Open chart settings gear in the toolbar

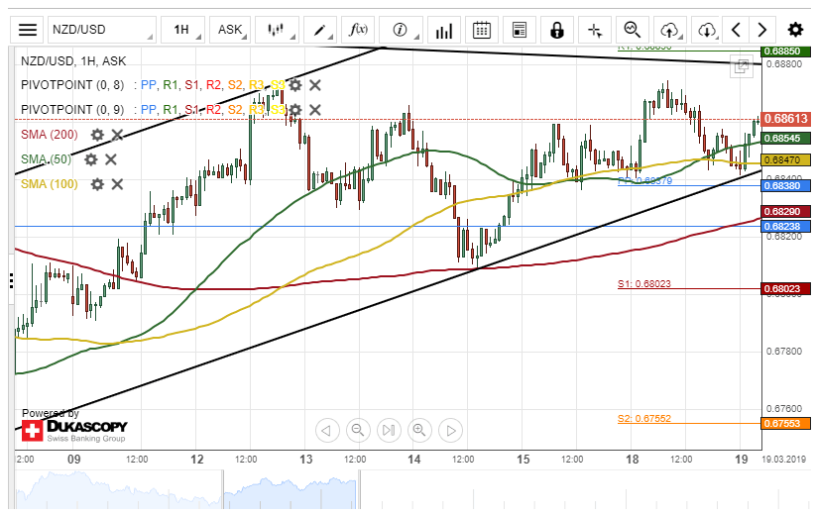795,30
